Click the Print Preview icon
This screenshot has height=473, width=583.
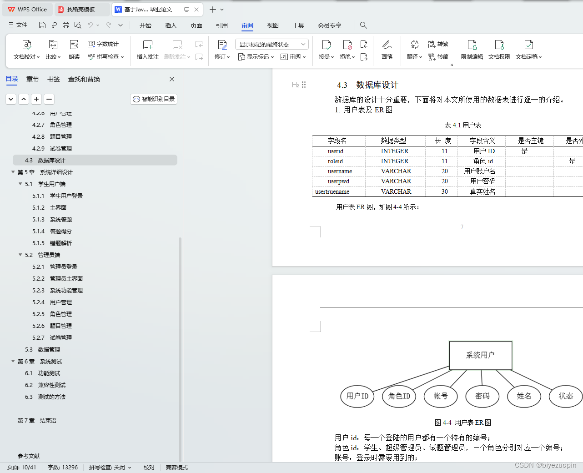[x=78, y=25]
